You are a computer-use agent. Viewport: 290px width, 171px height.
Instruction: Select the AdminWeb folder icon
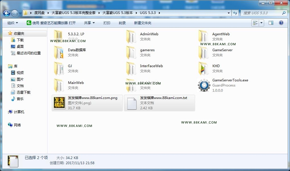[x=131, y=37]
